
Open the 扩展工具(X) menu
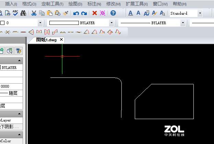137,4
